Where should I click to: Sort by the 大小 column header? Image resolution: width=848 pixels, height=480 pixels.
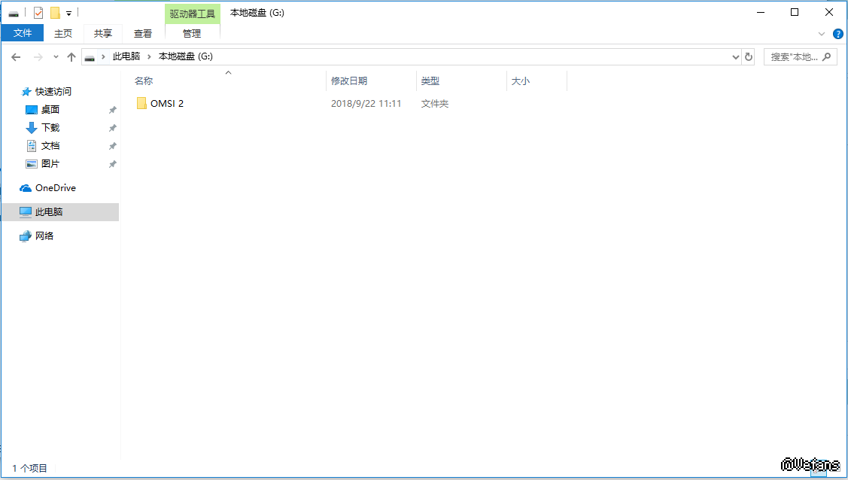520,81
